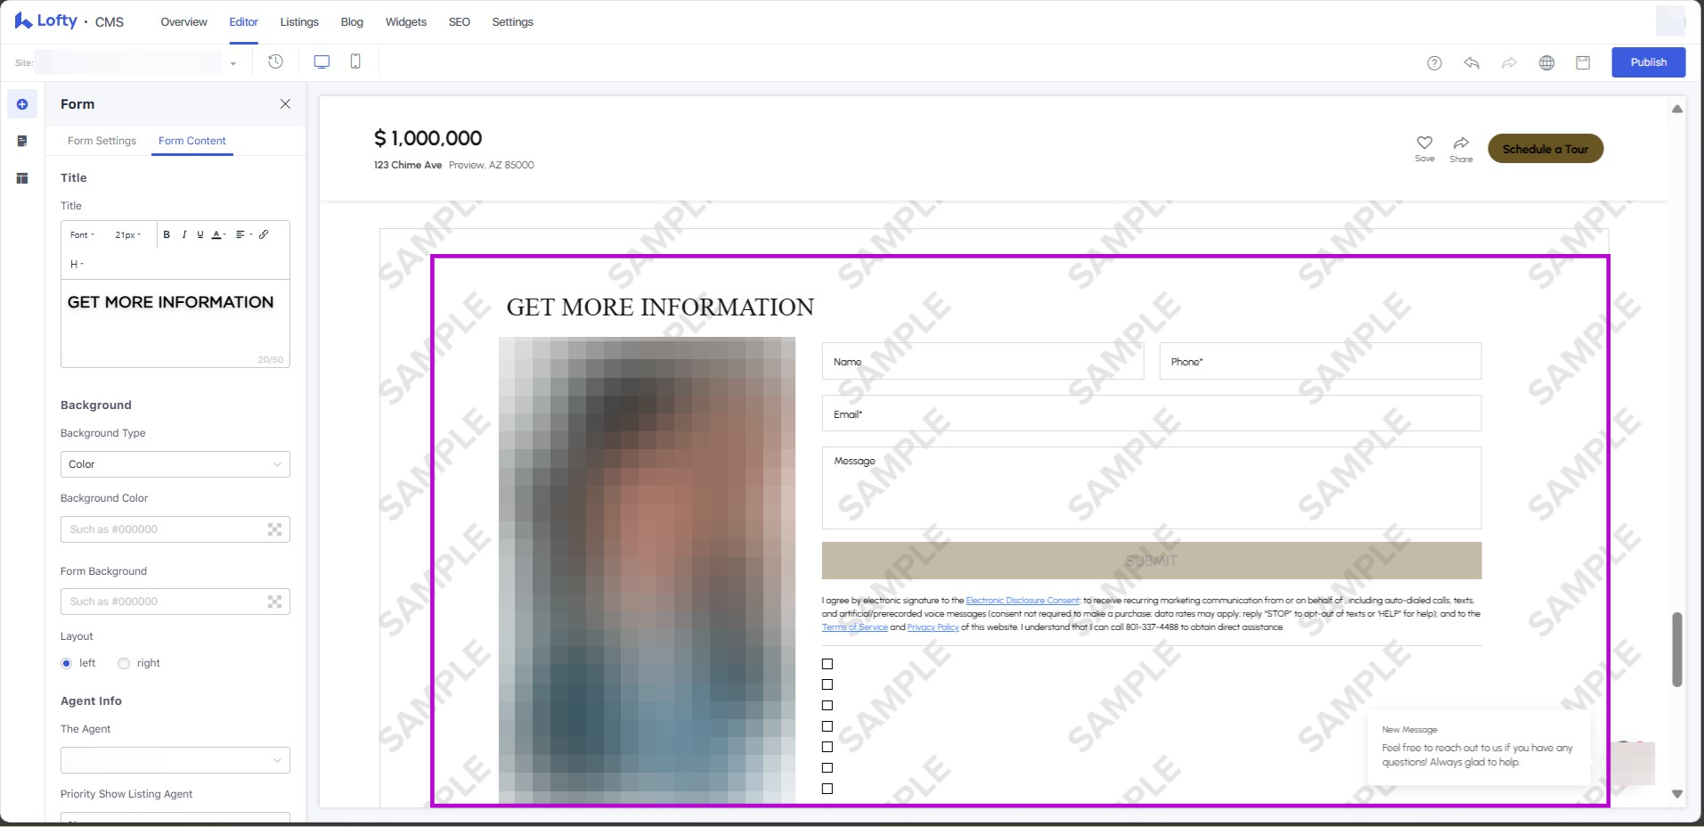The width and height of the screenshot is (1704, 827).
Task: Save listing with heart icon
Action: coord(1424,143)
